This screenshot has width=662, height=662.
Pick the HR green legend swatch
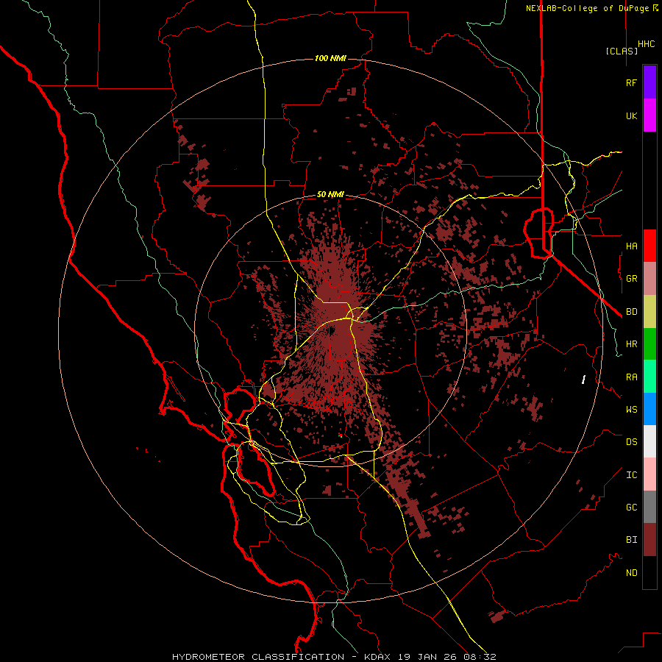click(649, 344)
